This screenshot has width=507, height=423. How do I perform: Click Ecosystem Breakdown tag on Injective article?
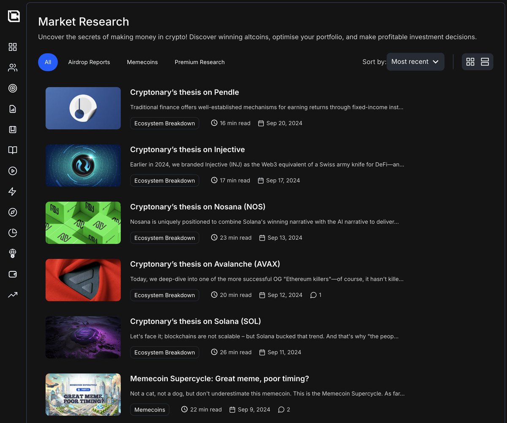click(165, 181)
